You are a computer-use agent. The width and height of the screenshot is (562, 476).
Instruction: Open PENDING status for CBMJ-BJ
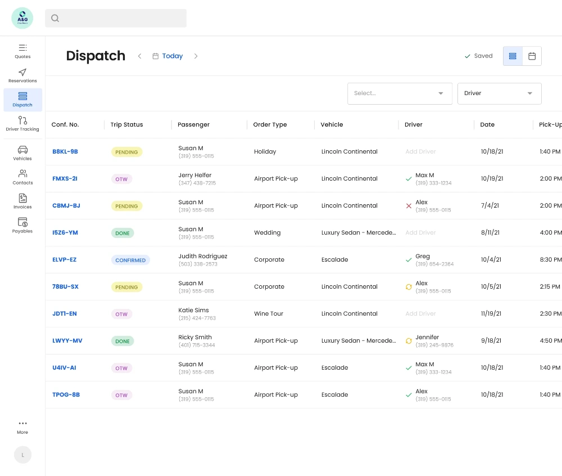[126, 206]
